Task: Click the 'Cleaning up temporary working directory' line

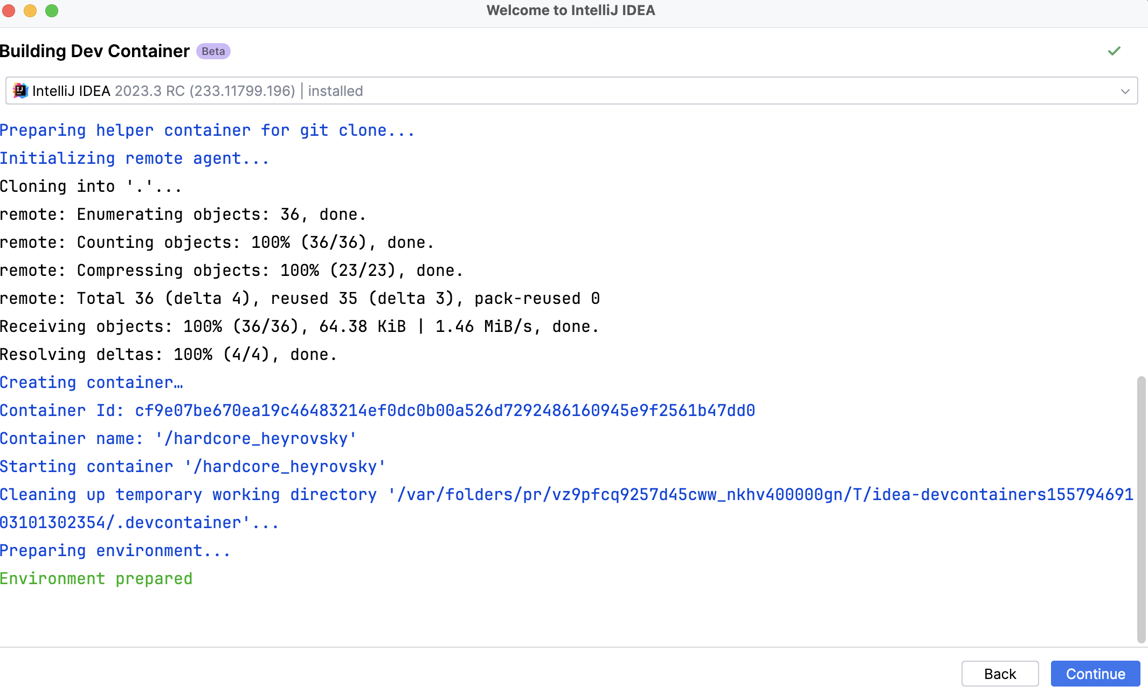Action: tap(566, 495)
